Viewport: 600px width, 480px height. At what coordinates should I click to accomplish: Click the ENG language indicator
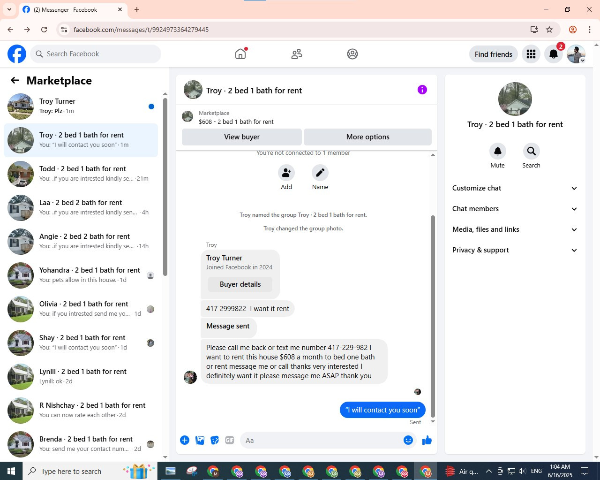pos(537,471)
